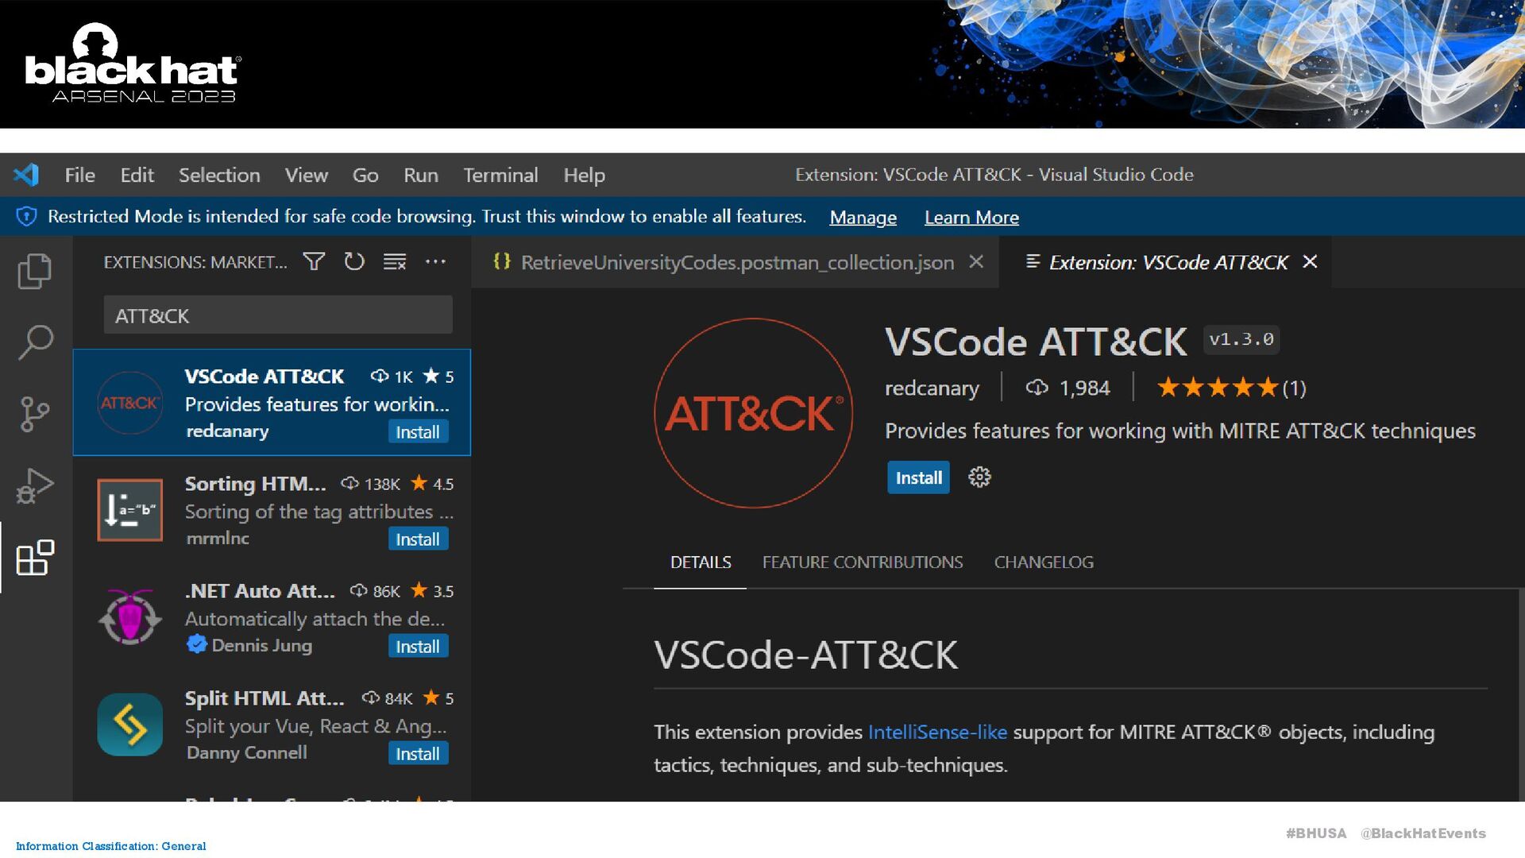
Task: Open the Search view in activity bar
Action: tap(35, 342)
